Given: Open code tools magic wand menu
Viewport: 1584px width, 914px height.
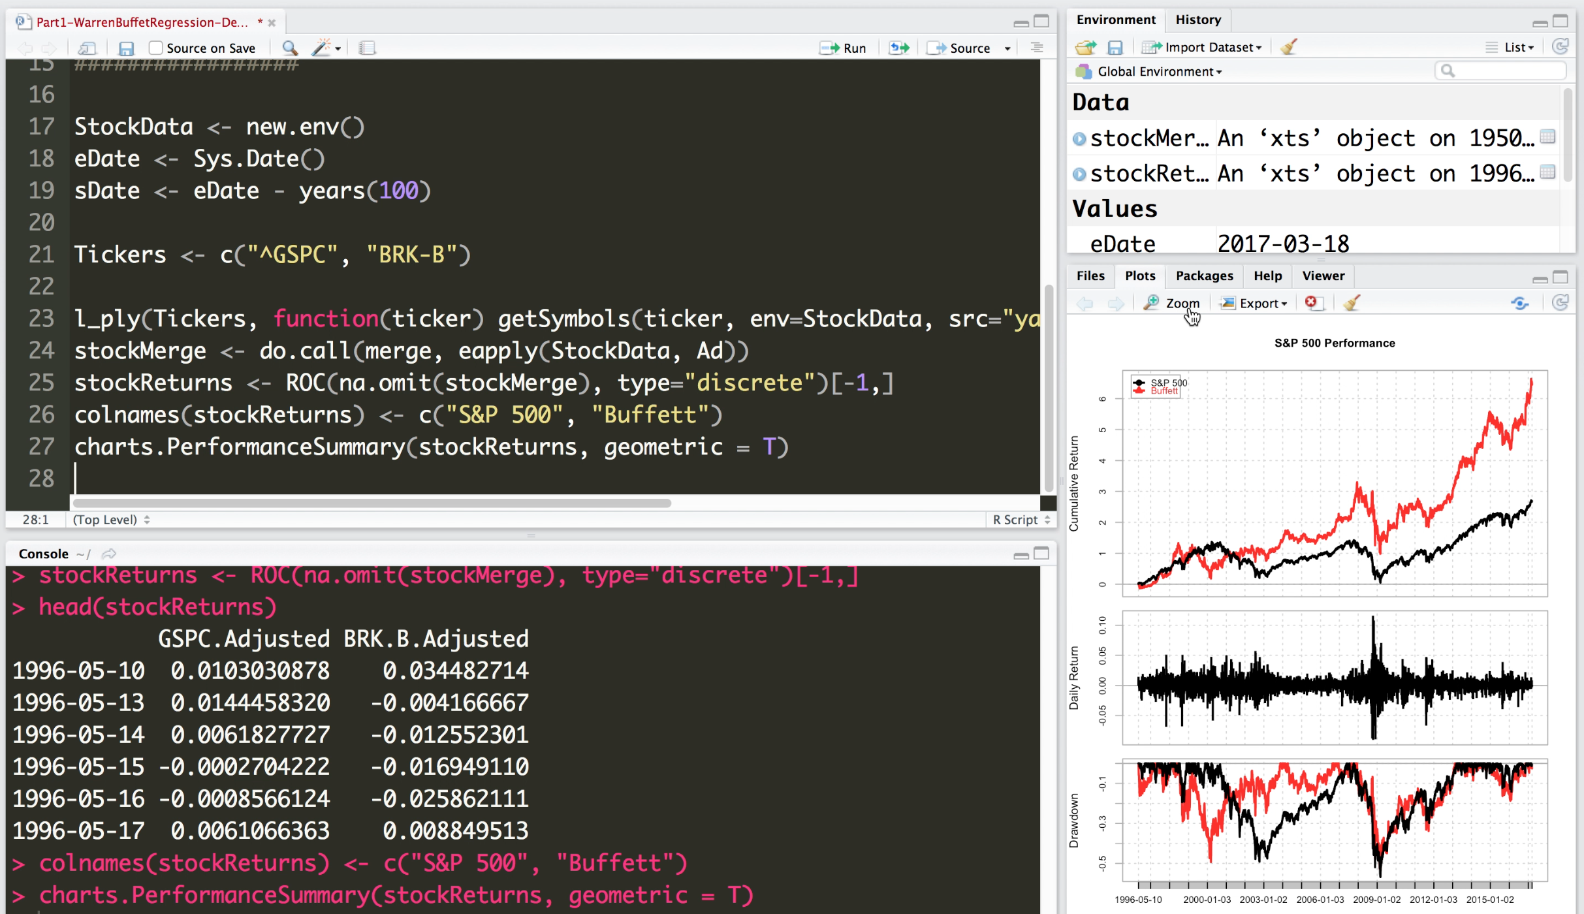Looking at the screenshot, I should (x=326, y=48).
